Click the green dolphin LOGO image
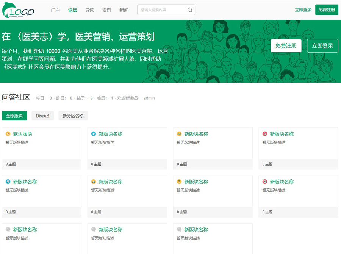 (18, 10)
